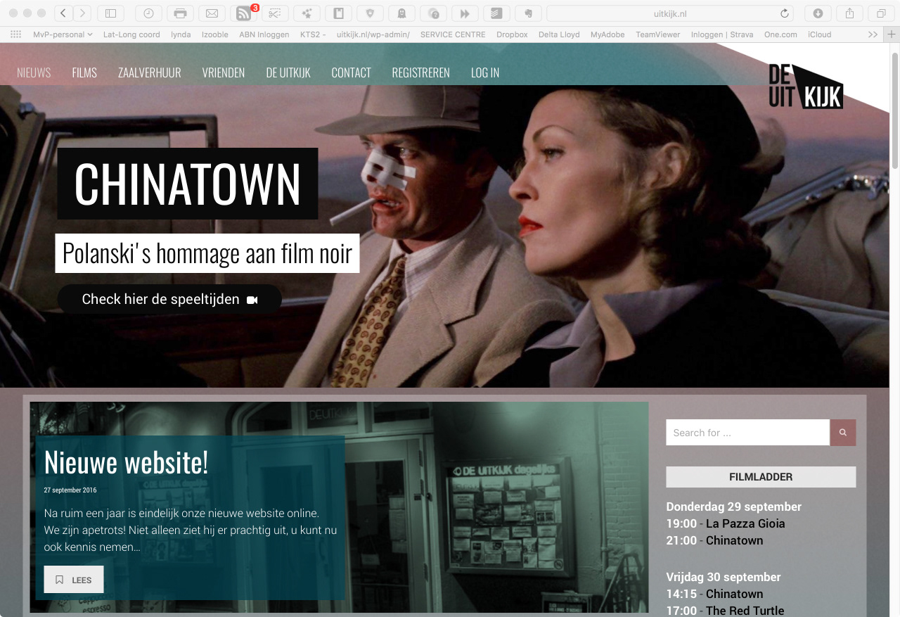Open a new tab with the plus button
Screen dimensions: 900x617
[x=892, y=34]
